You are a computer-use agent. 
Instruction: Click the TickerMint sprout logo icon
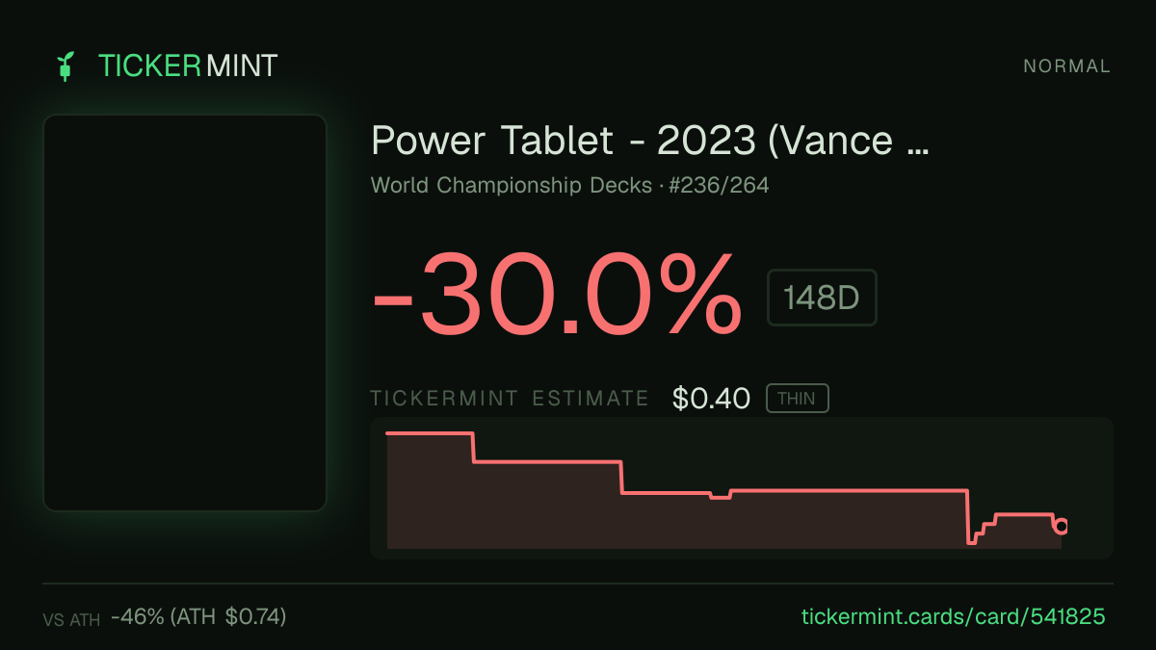tap(66, 65)
